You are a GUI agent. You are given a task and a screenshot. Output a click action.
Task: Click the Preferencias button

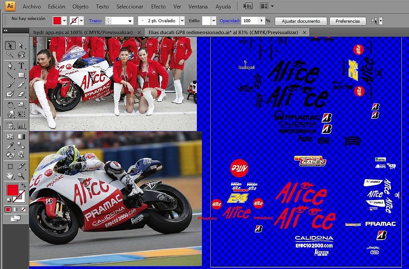348,21
